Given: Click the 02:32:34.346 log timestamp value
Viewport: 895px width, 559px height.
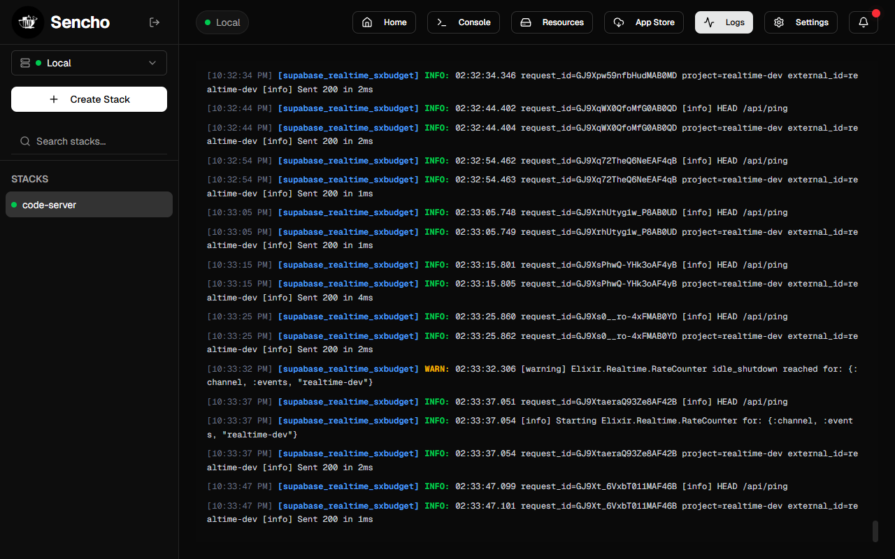Looking at the screenshot, I should click(x=485, y=75).
